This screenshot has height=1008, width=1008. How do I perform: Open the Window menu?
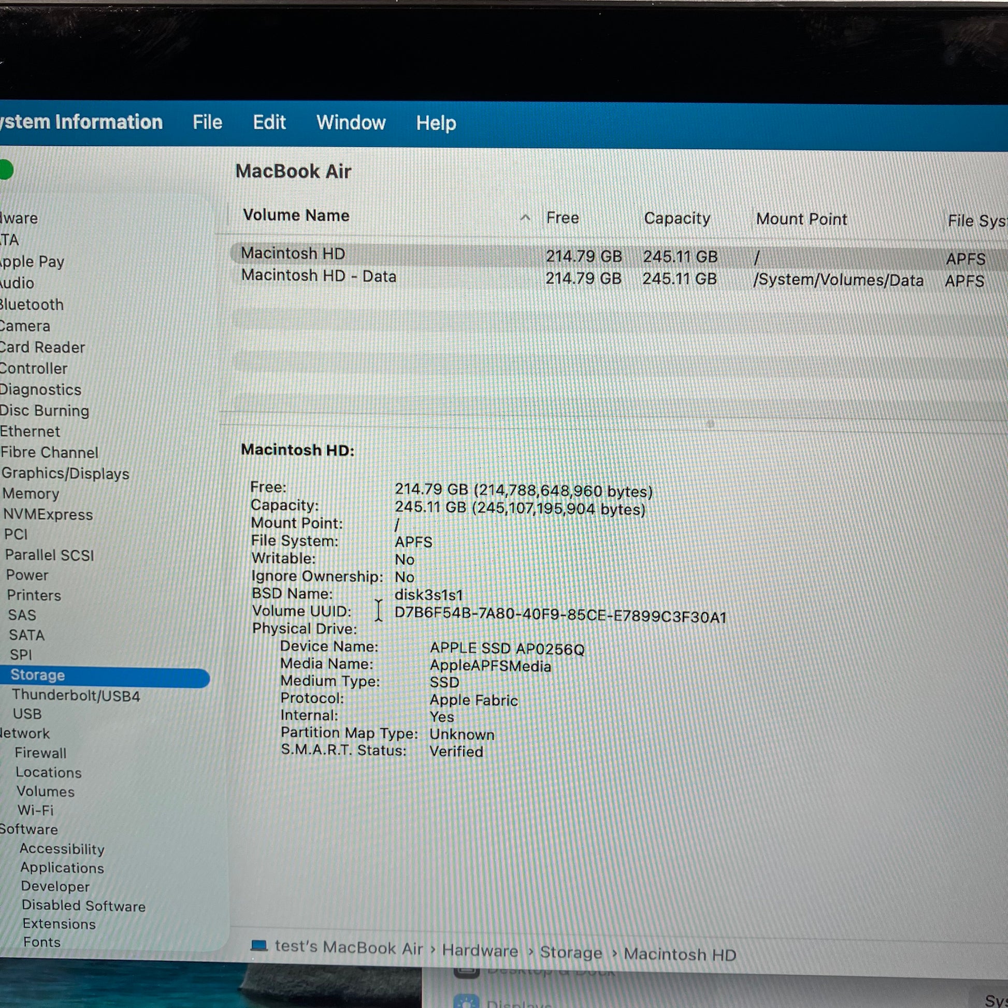click(x=351, y=123)
